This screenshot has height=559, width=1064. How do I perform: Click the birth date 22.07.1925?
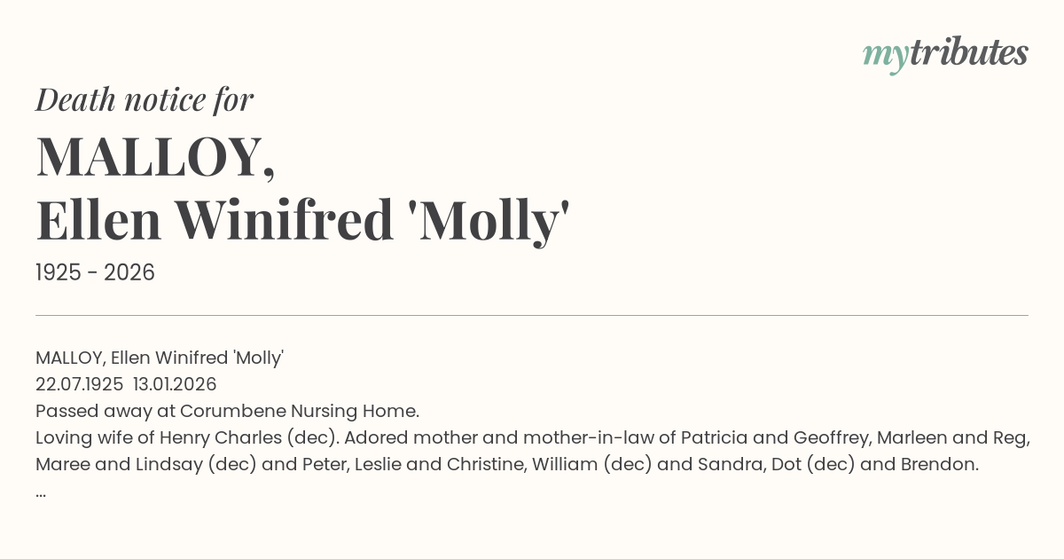pyautogui.click(x=79, y=385)
